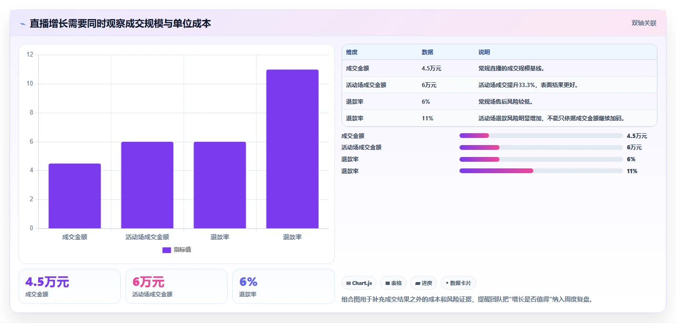Click the tallest chart bar reaching 11

(x=292, y=149)
